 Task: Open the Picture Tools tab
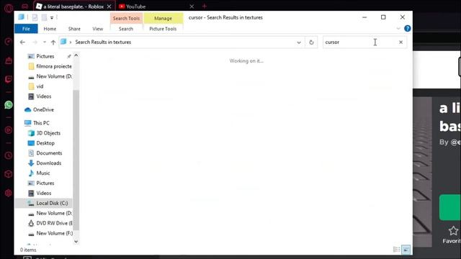[163, 29]
